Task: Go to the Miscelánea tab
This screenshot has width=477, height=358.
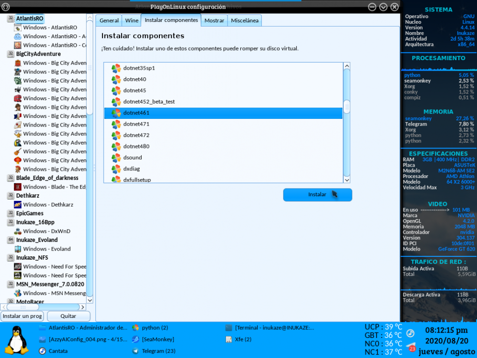Action: pos(245,21)
